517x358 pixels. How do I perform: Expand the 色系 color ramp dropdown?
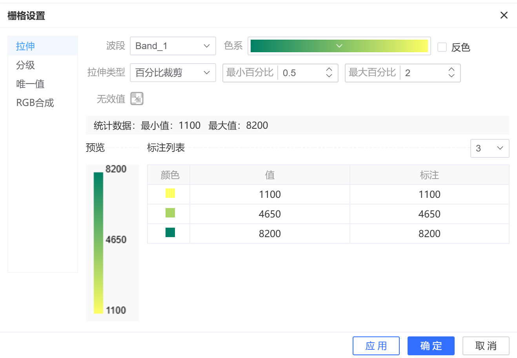339,46
